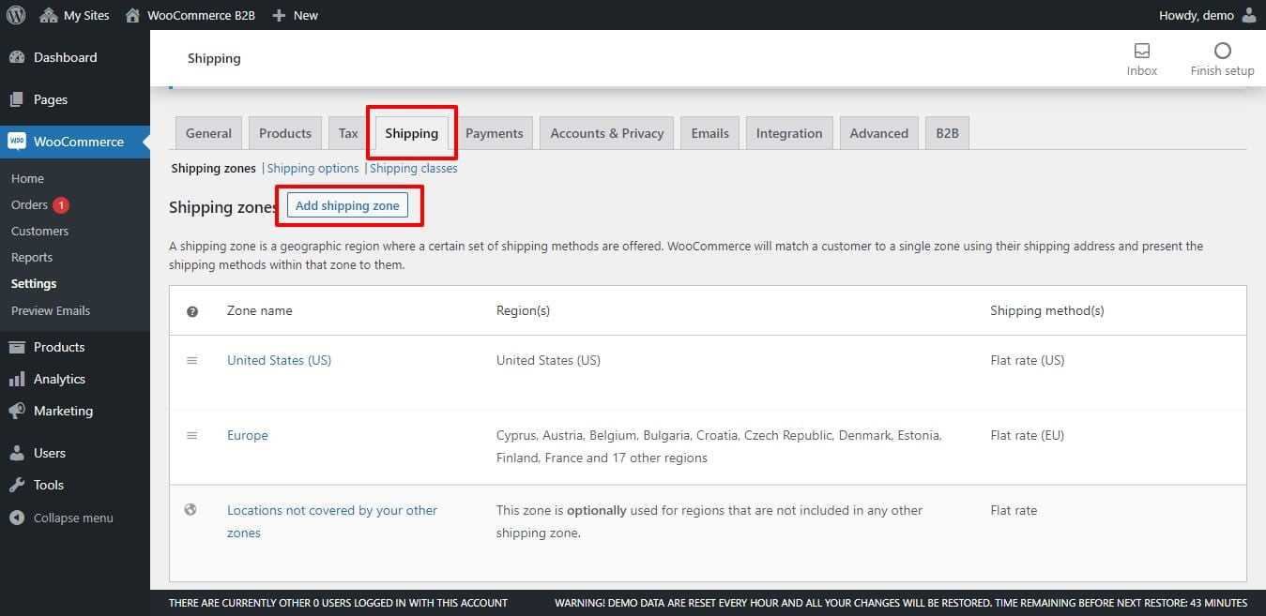Switch to the Payments tab
This screenshot has height=616, width=1266.
coord(495,133)
